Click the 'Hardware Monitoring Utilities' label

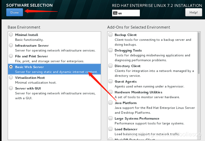pos(138,92)
